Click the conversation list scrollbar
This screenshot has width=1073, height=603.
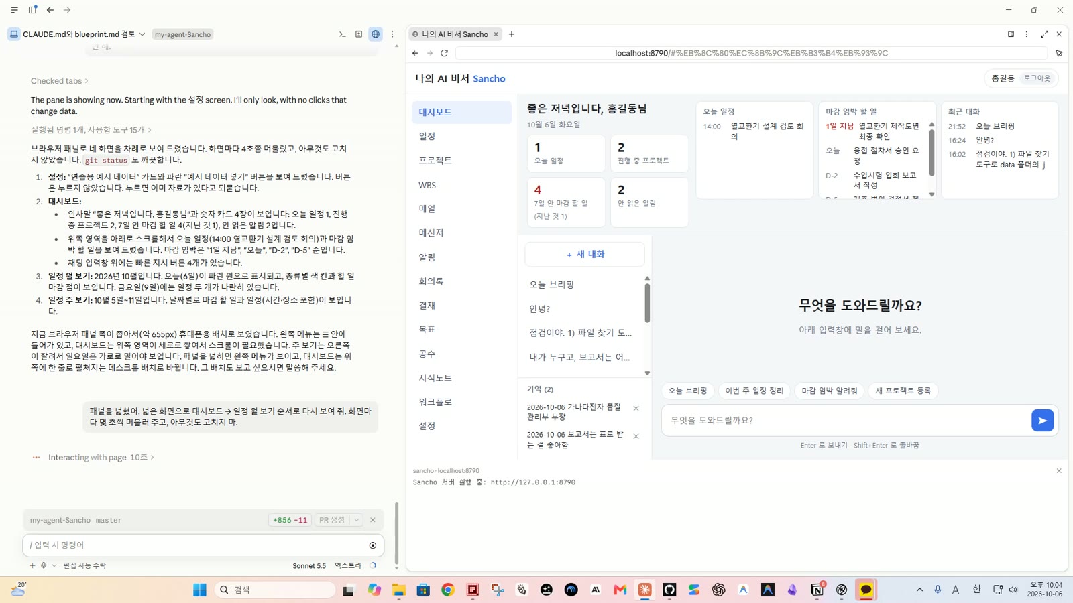pyautogui.click(x=647, y=303)
